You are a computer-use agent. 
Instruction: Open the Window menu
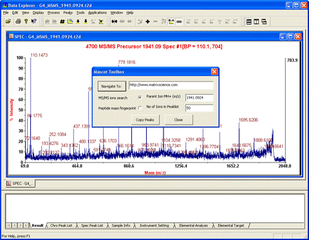(117, 13)
